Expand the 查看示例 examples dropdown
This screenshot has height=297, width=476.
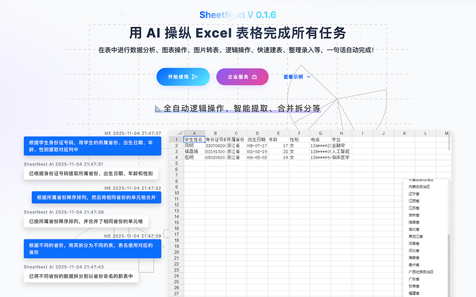(x=297, y=77)
